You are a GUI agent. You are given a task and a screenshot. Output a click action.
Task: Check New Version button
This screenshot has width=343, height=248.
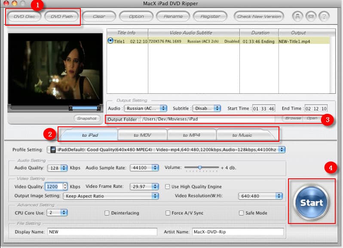(x=259, y=16)
